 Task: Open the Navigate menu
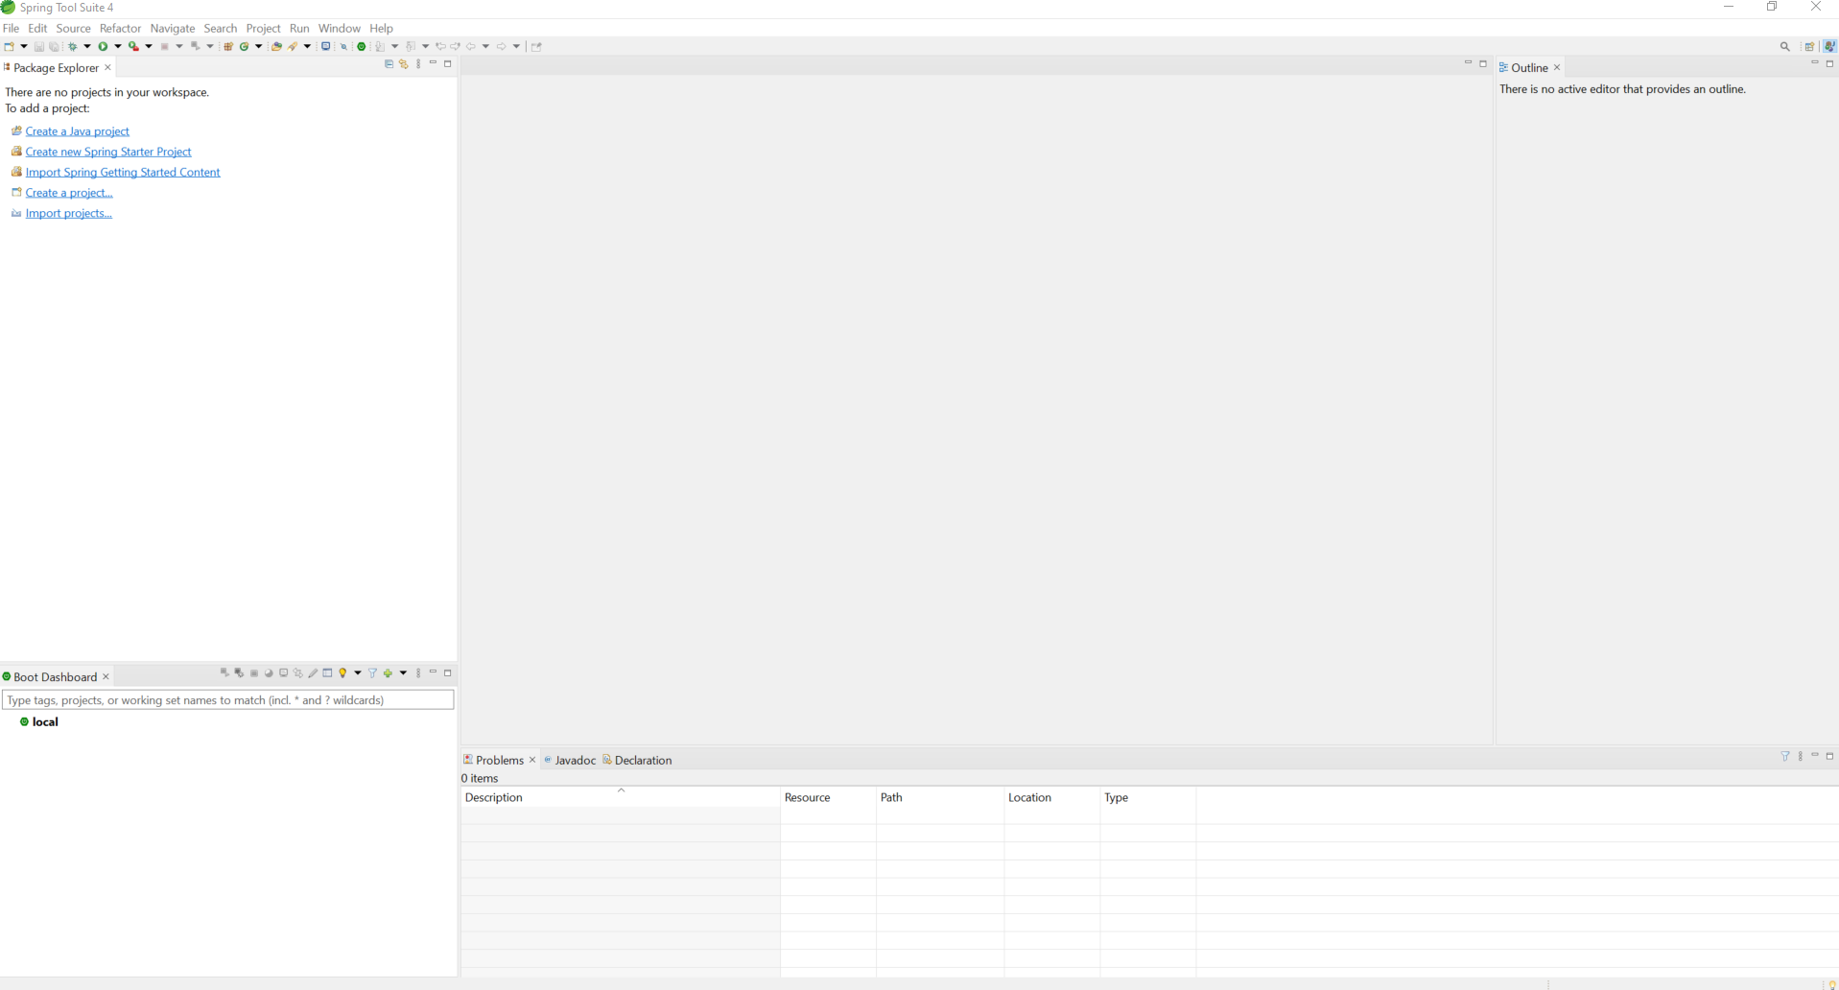coord(173,28)
